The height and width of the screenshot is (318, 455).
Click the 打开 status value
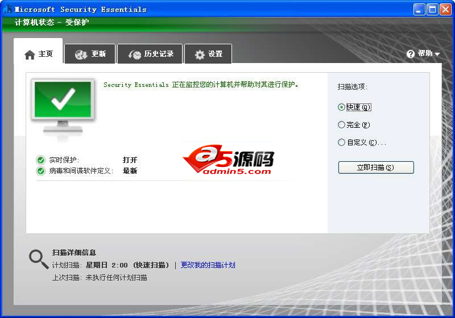[130, 160]
